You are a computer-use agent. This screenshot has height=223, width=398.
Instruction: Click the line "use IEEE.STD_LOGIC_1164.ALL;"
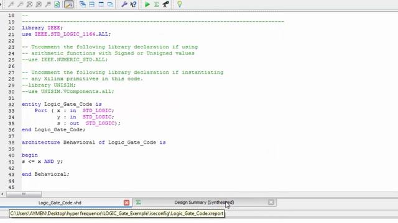click(67, 34)
